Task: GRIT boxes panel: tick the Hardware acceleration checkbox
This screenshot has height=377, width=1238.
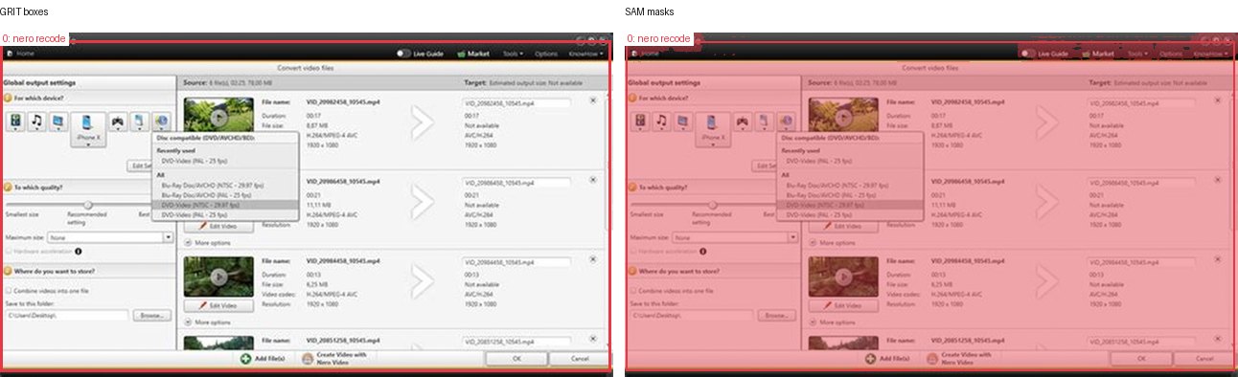Action: point(10,251)
